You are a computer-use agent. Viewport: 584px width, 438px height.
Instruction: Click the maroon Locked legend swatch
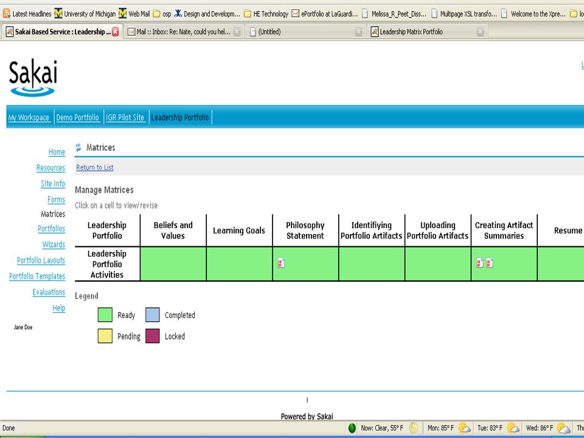point(152,336)
